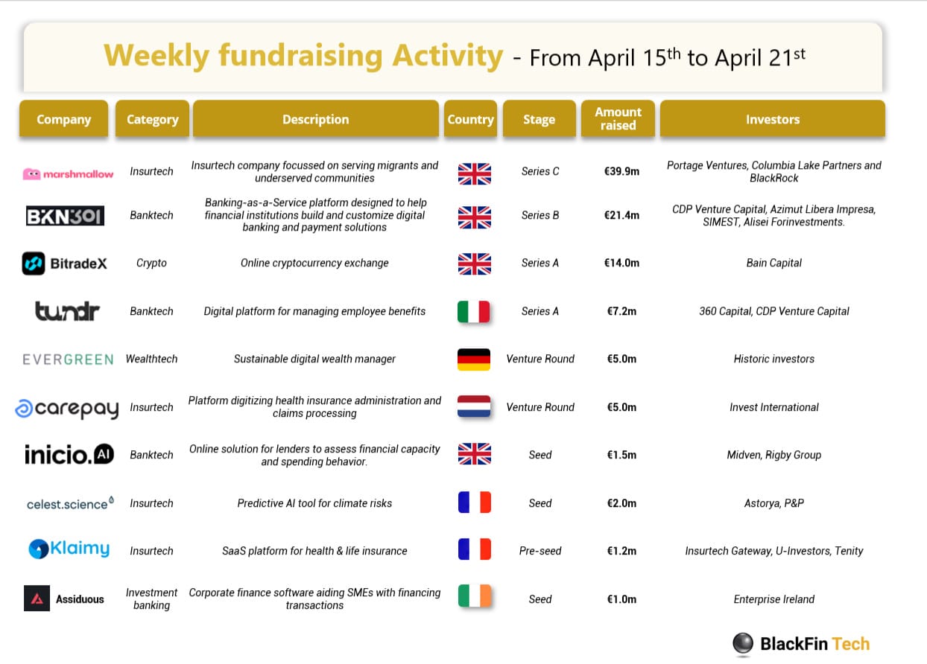Click the Netherlands flag in carepay row
927x664 pixels.
(474, 407)
